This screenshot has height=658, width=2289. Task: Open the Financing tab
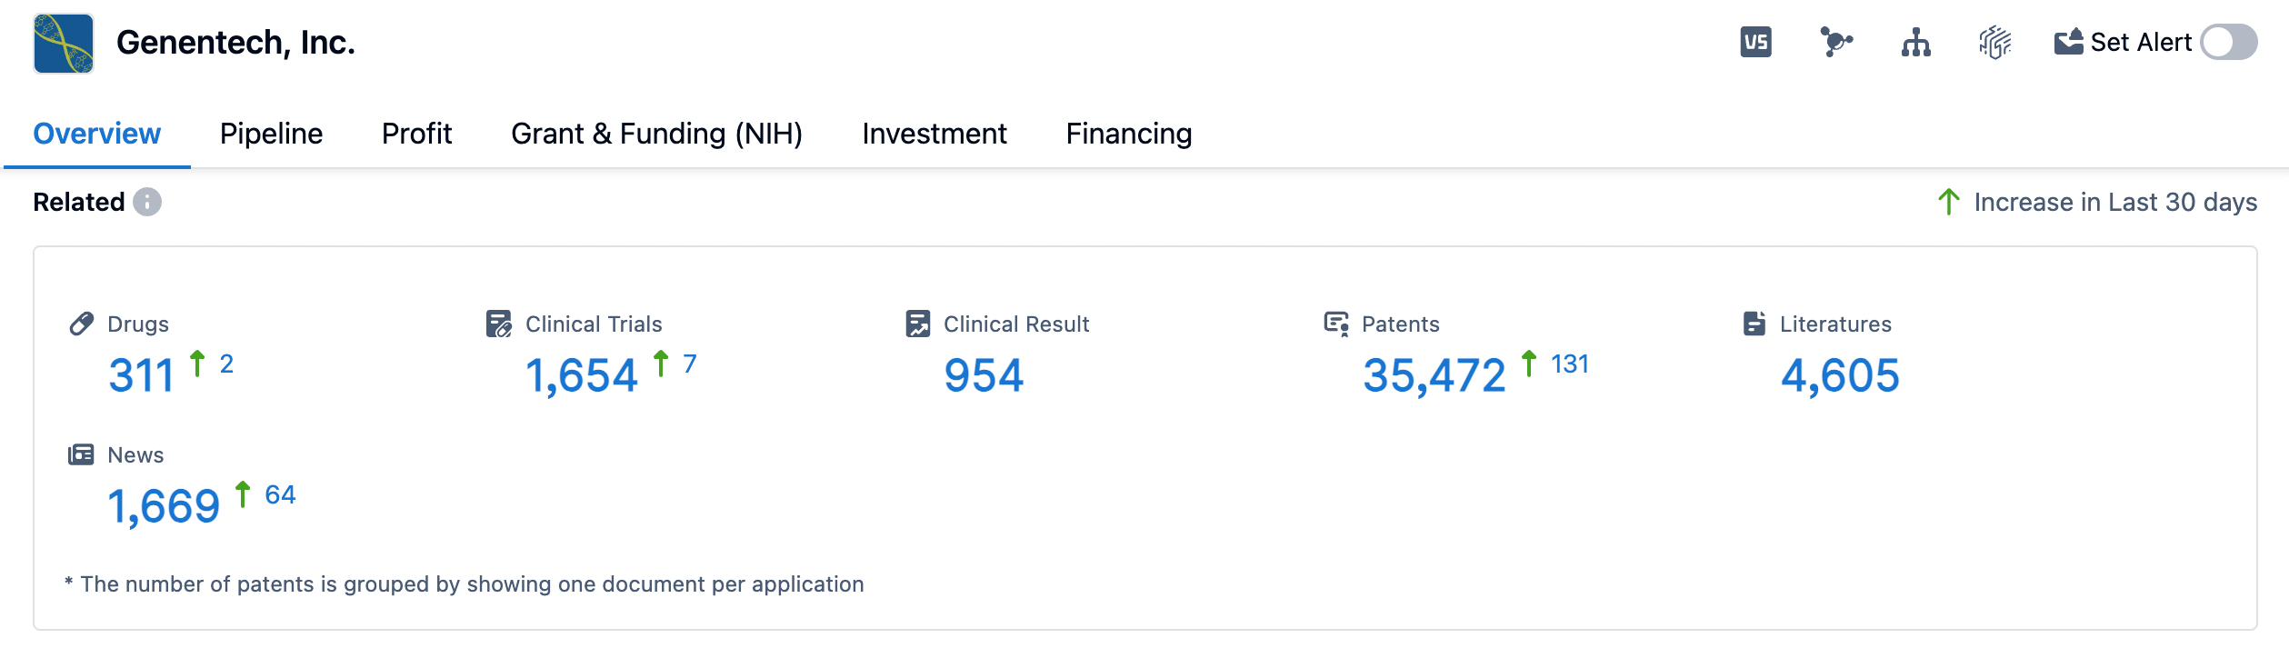1128,134
